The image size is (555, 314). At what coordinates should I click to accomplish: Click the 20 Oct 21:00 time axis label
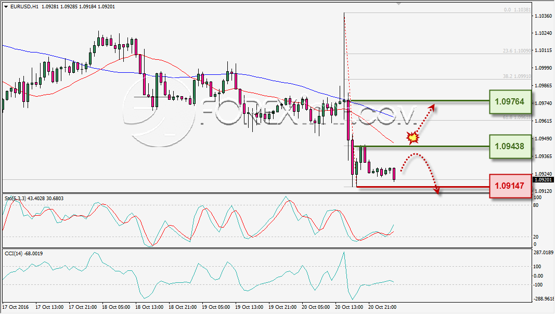tap(382, 307)
